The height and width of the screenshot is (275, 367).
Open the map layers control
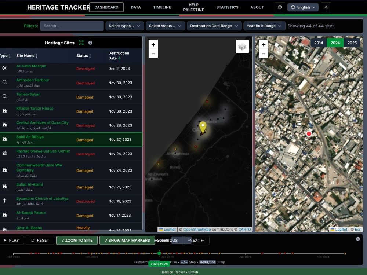242,46
